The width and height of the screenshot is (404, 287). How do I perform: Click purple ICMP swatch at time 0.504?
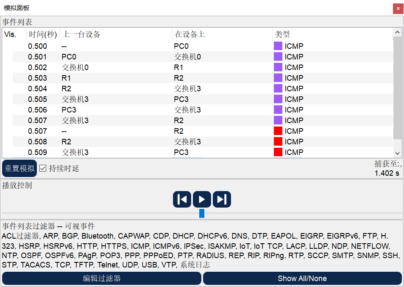tap(278, 88)
